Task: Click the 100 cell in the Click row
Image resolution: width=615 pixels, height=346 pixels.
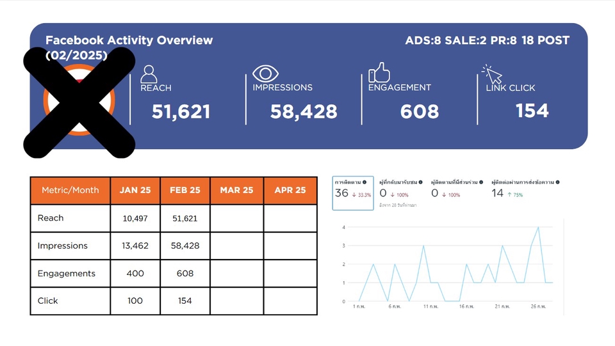Action: tap(135, 301)
